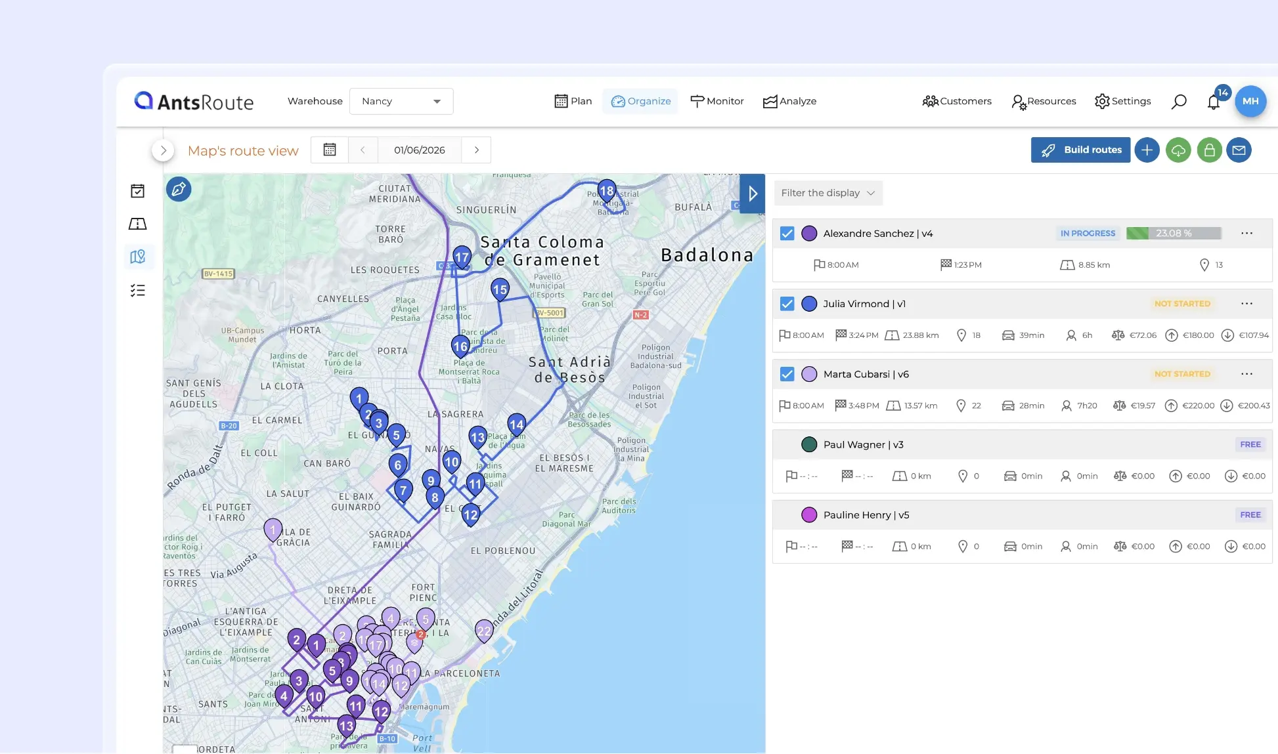Image resolution: width=1278 pixels, height=754 pixels.
Task: Open Alexandre Sanchez more options menu
Action: point(1246,233)
